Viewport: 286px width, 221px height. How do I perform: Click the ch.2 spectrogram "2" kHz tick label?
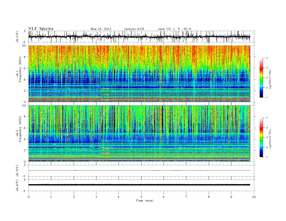tap(25, 151)
